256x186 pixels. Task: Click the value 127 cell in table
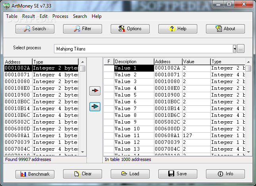coord(196,136)
